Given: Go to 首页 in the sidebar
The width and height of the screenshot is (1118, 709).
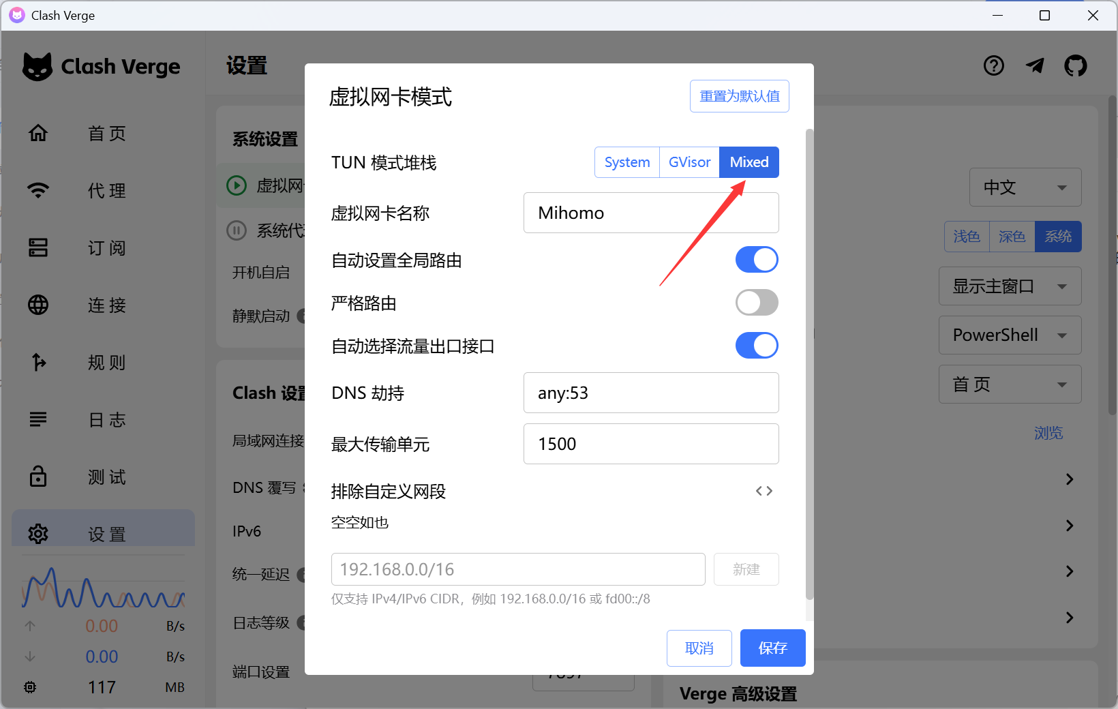Looking at the screenshot, I should (x=107, y=134).
